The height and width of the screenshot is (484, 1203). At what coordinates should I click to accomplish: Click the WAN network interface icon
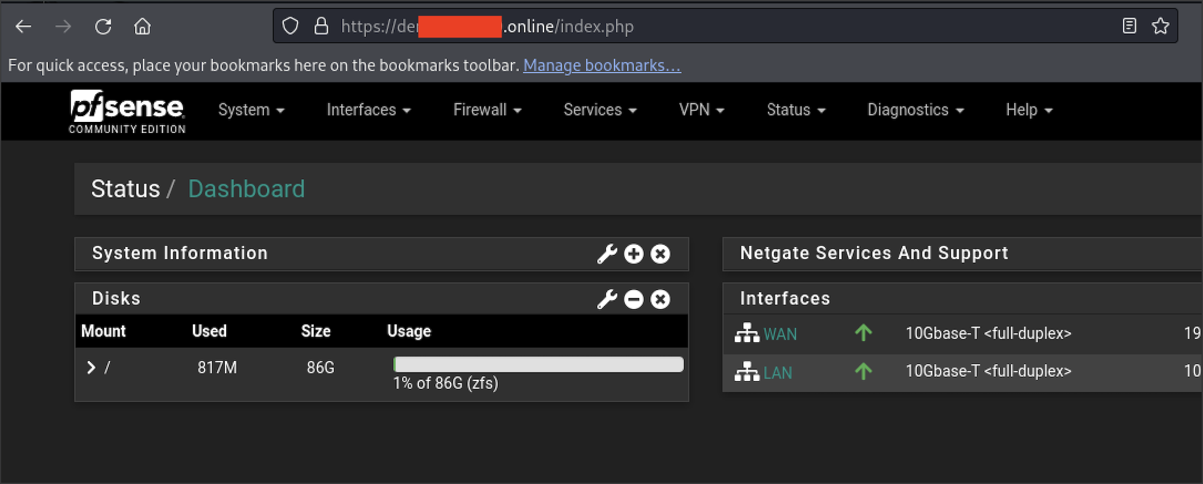747,333
